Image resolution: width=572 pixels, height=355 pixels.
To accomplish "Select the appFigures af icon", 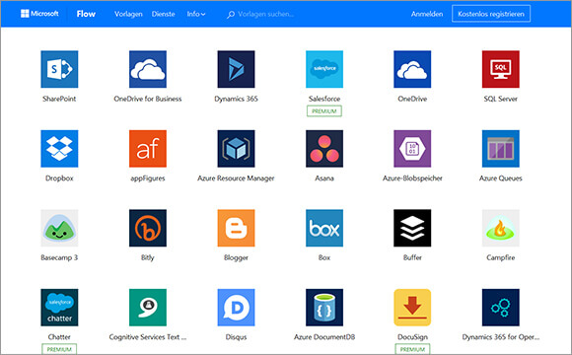I will [148, 149].
